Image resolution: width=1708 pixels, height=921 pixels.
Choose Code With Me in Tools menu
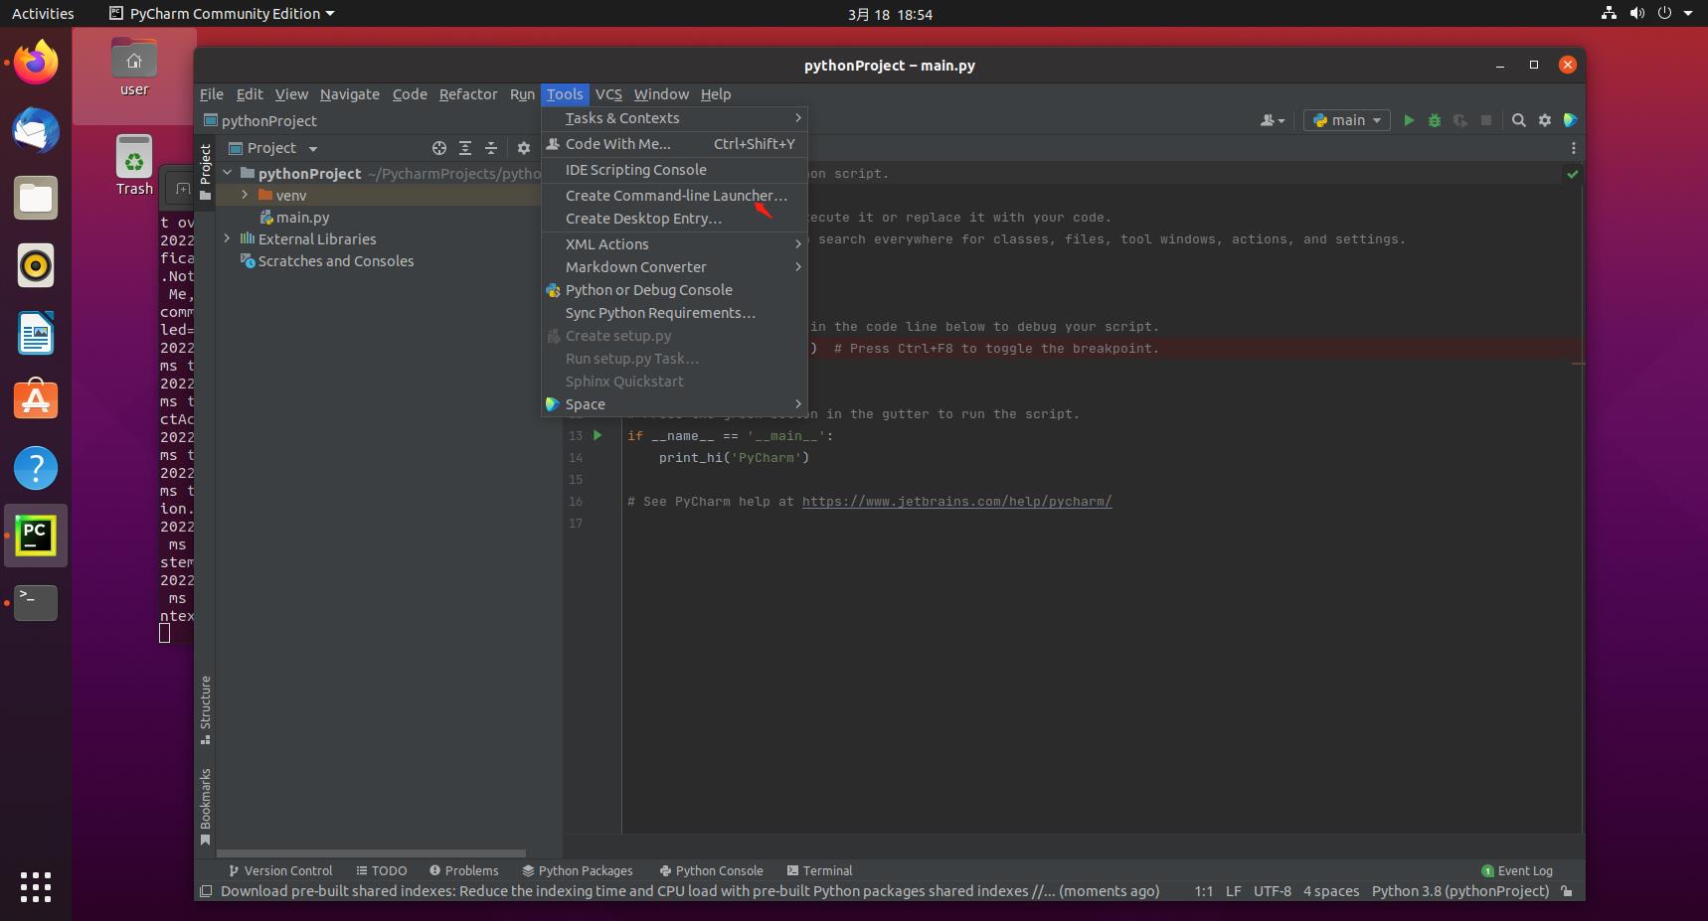pyautogui.click(x=674, y=144)
